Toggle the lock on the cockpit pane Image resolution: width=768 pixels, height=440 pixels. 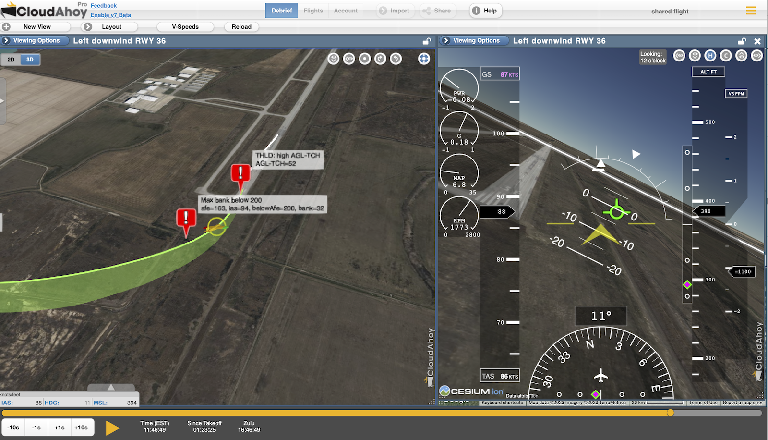coord(742,41)
